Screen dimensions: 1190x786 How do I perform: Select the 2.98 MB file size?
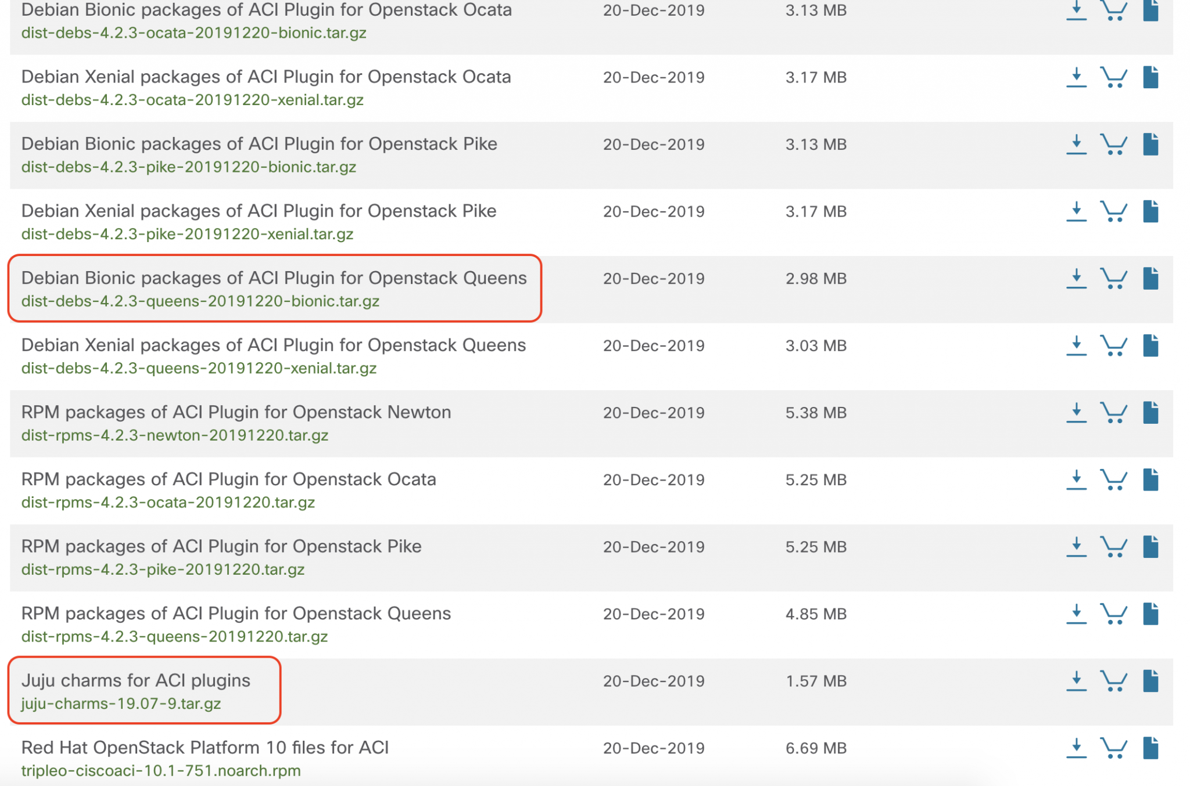click(x=816, y=279)
